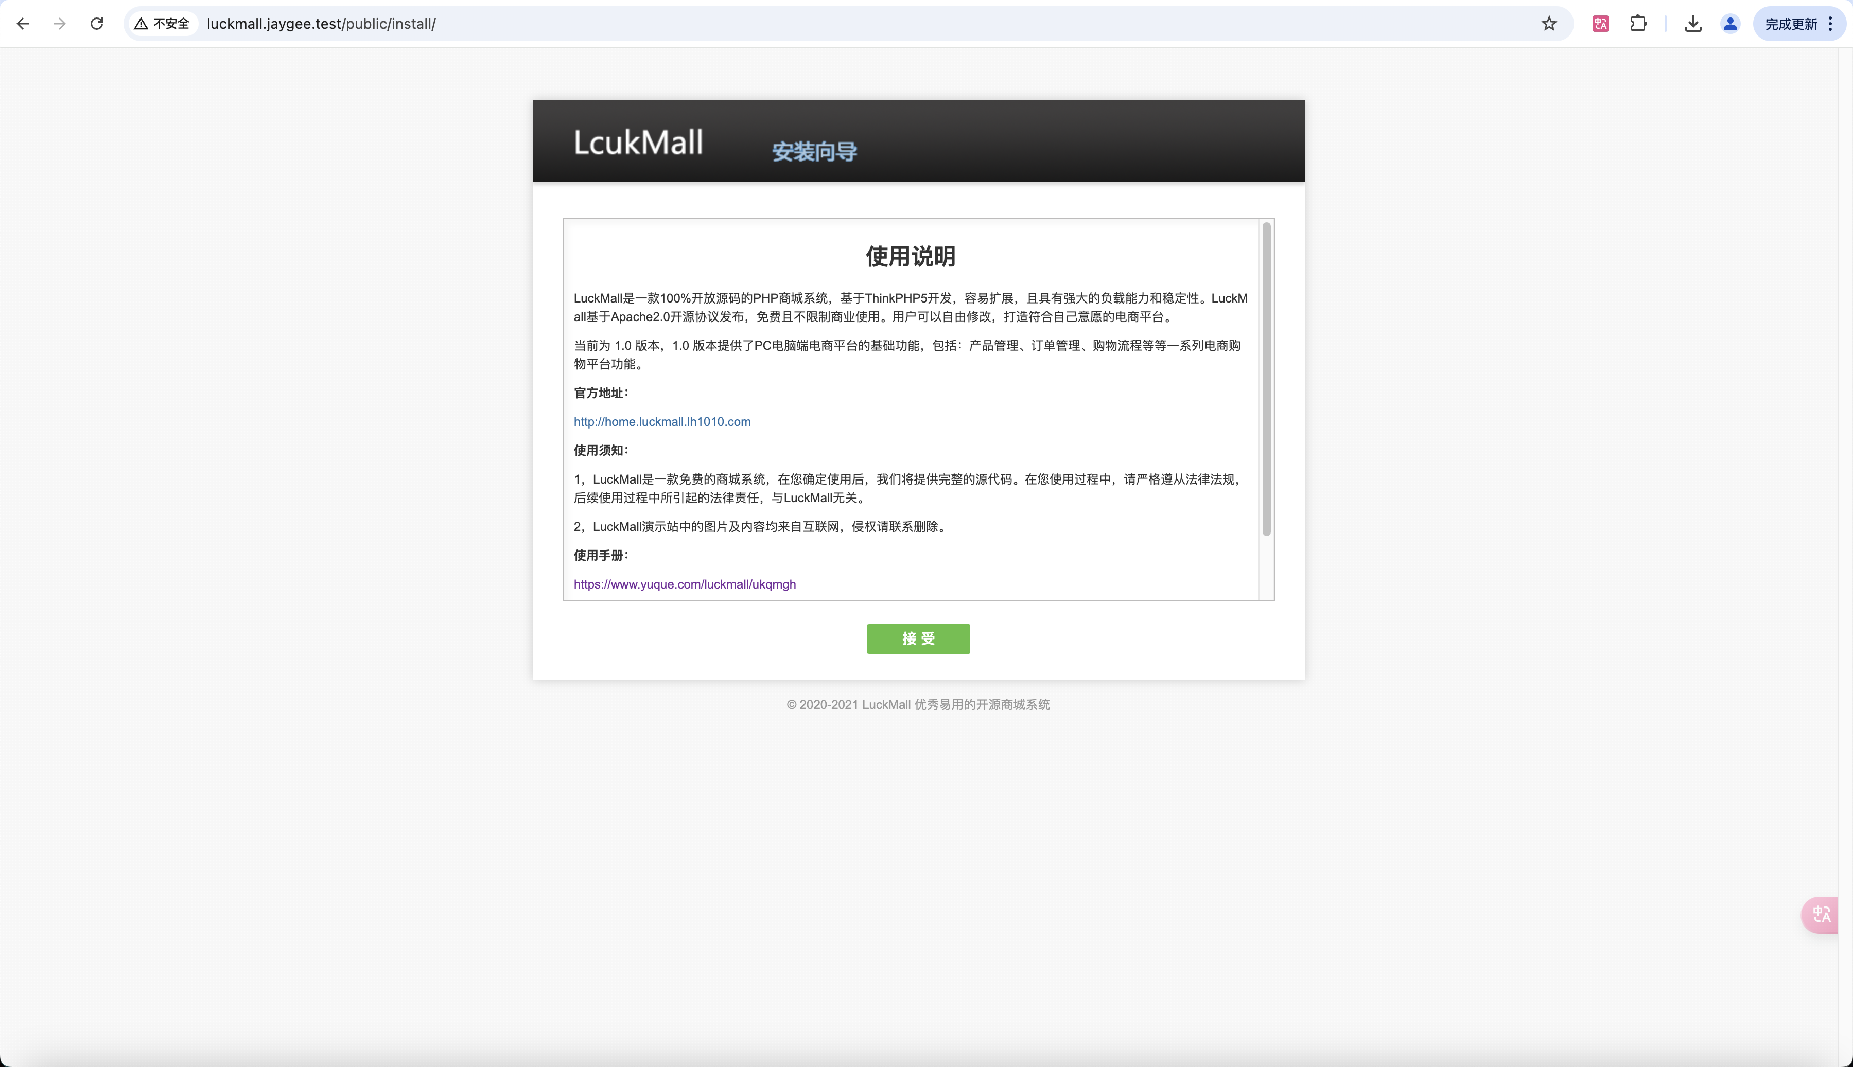Open the three-dot browser menu
Screen dimensions: 1853x1067
tap(1831, 24)
